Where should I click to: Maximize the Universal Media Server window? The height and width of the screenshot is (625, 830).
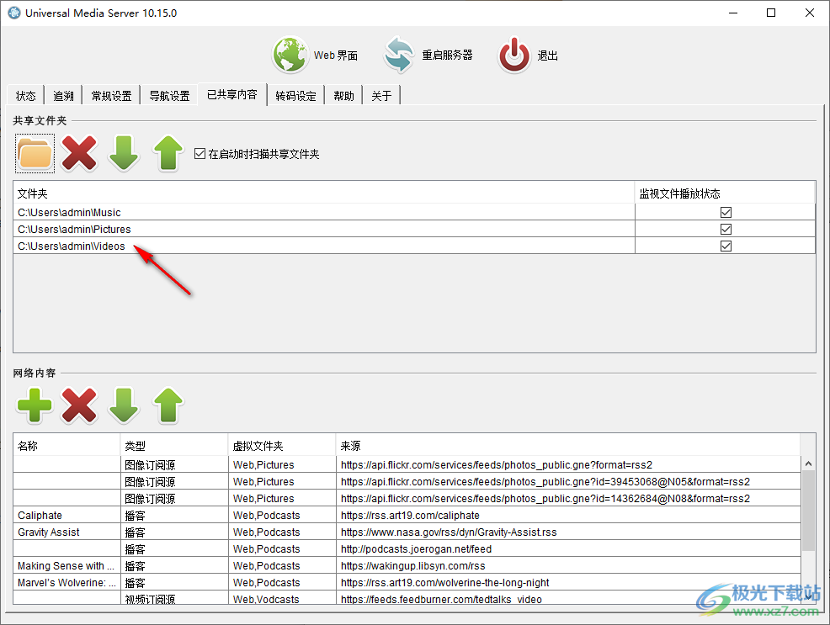pyautogui.click(x=771, y=13)
